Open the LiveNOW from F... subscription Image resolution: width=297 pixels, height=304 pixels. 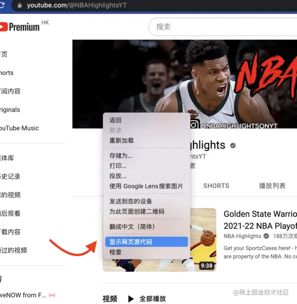pyautogui.click(x=23, y=295)
